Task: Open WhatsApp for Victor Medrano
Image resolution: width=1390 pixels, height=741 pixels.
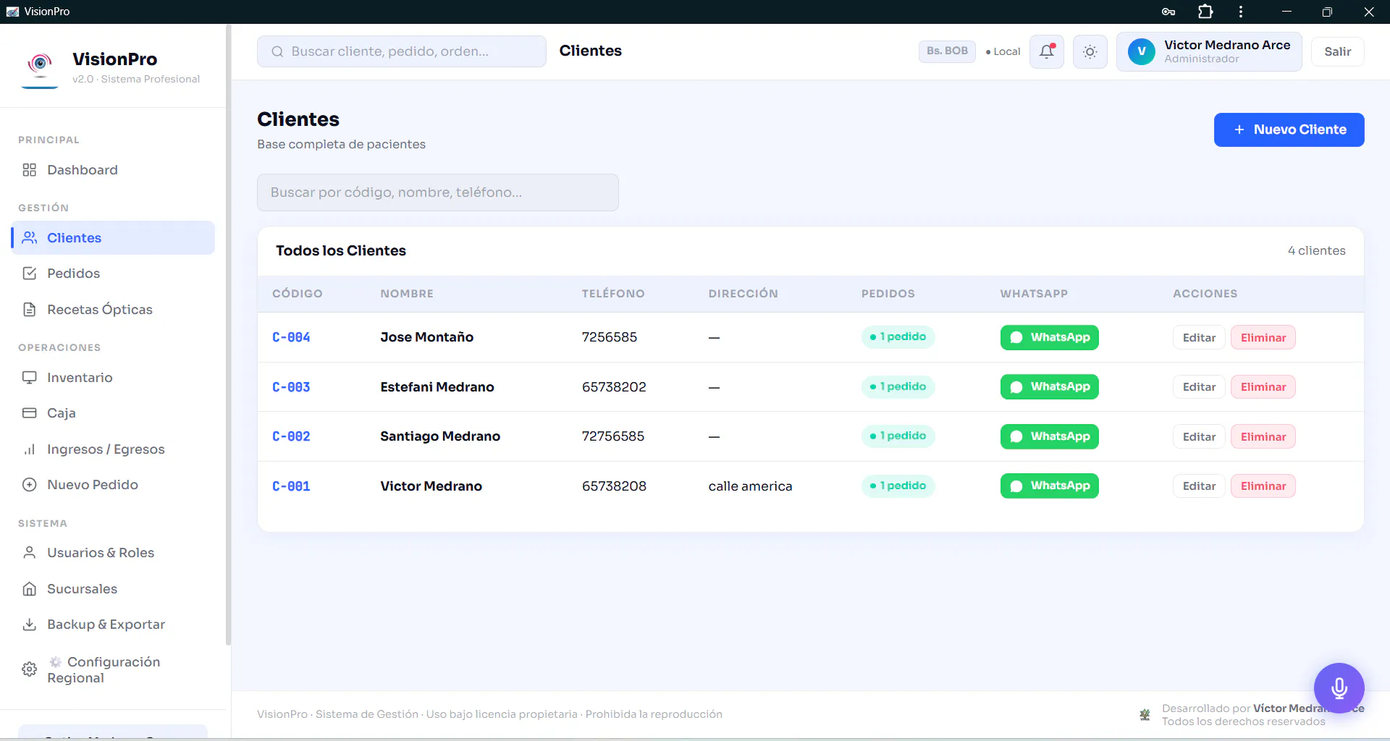Action: [x=1049, y=486]
